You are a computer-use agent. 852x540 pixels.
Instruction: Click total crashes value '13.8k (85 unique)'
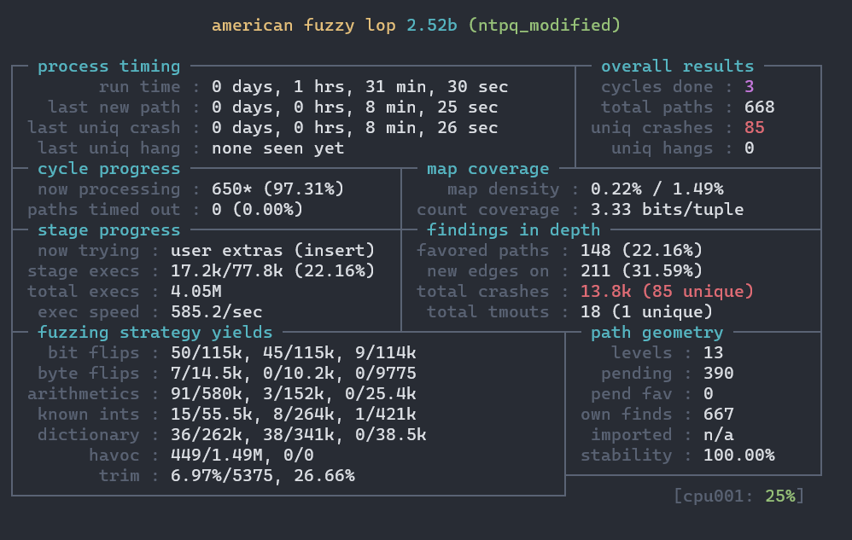click(x=668, y=292)
